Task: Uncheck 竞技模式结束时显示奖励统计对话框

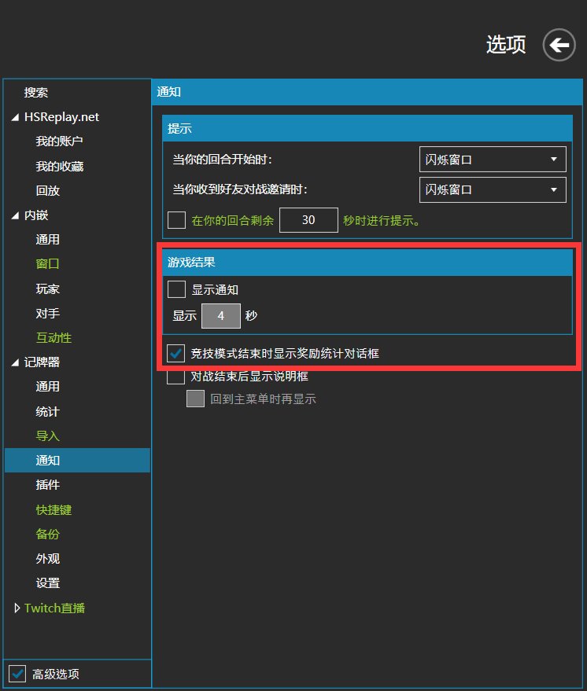Action: [x=177, y=353]
